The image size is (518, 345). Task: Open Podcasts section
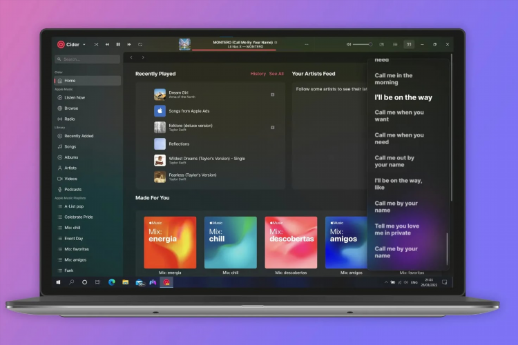tap(87, 190)
